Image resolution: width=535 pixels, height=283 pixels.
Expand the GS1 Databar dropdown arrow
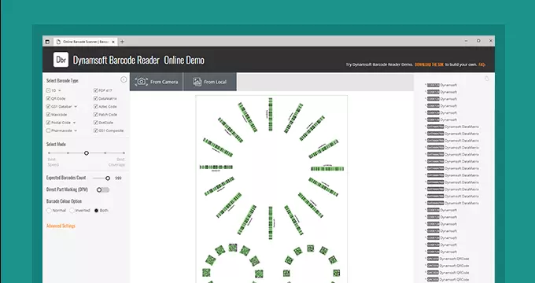(76, 107)
